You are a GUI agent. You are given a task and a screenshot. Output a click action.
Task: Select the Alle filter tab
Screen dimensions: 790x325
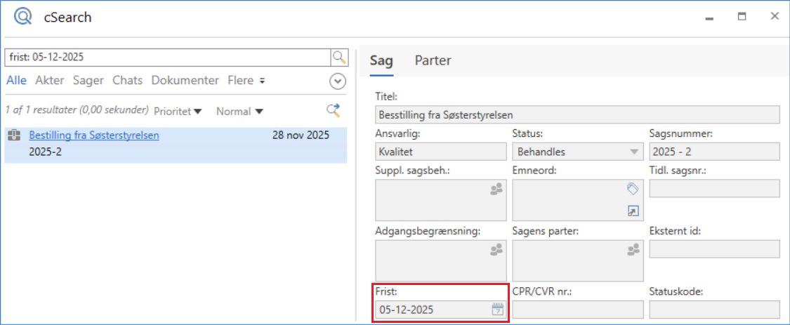pyautogui.click(x=16, y=80)
